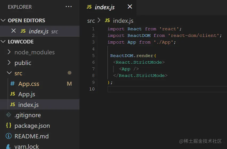The width and height of the screenshot is (227, 149).
Task: Click the closing parenthesis on line 9
Action: click(108, 82)
